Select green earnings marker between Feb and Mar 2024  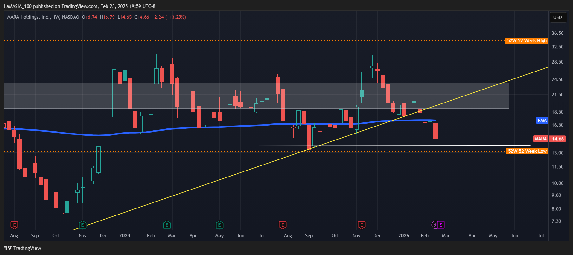(x=167, y=225)
